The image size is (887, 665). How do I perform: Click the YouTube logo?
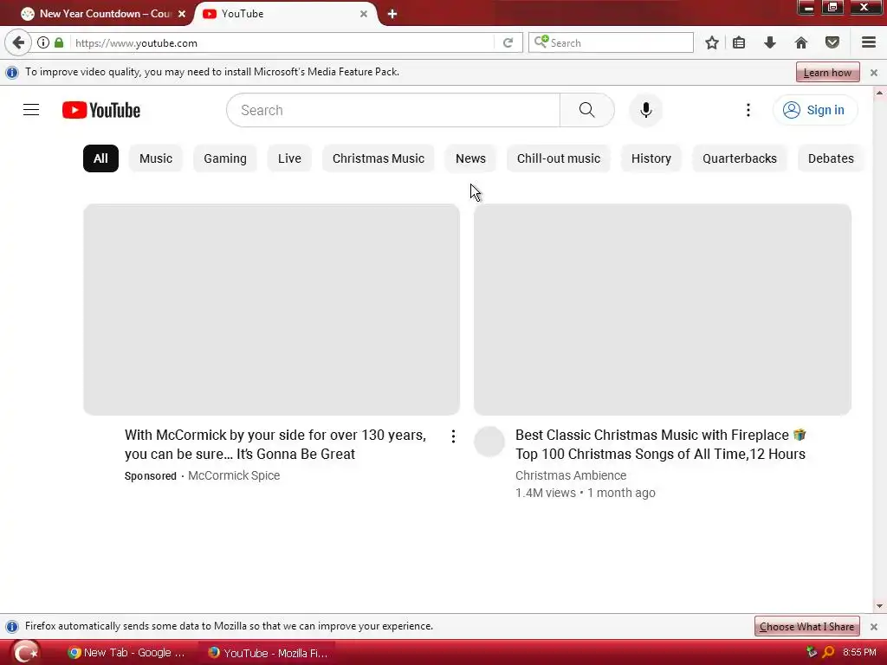point(101,110)
